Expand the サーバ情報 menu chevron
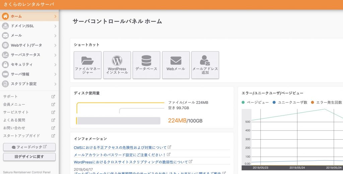The width and height of the screenshot is (343, 174). pos(55,74)
